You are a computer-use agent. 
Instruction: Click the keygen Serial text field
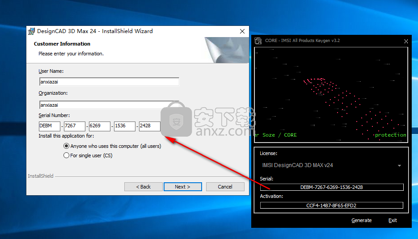coord(332,187)
